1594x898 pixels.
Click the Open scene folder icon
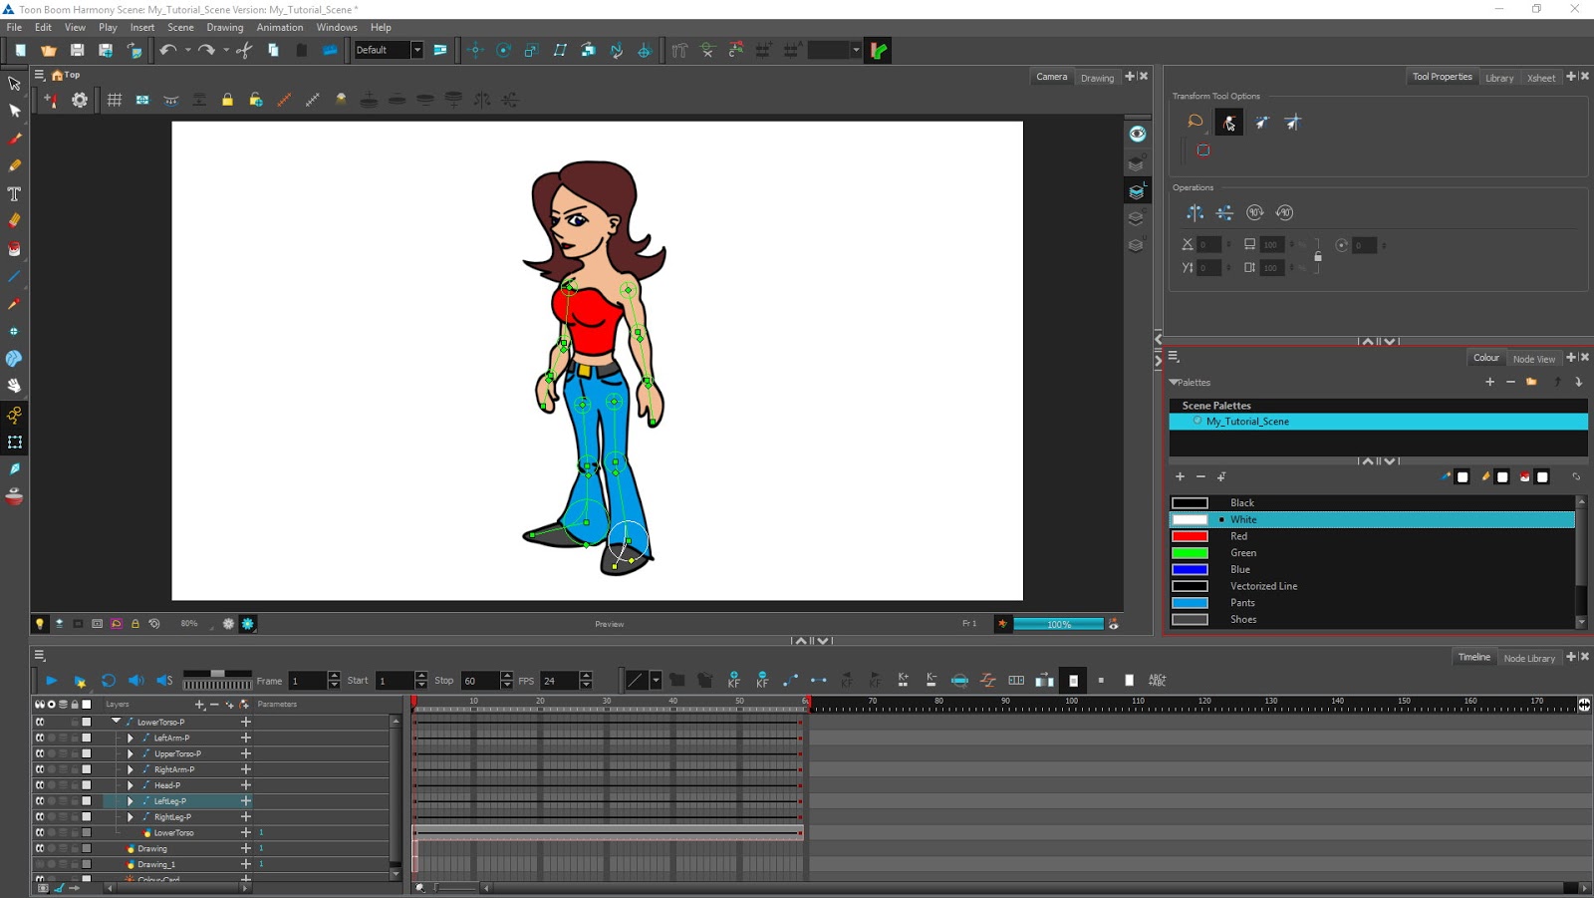point(48,50)
